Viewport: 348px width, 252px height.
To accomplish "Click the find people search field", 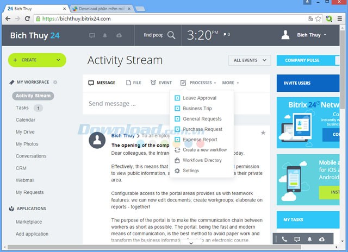I will [153, 35].
